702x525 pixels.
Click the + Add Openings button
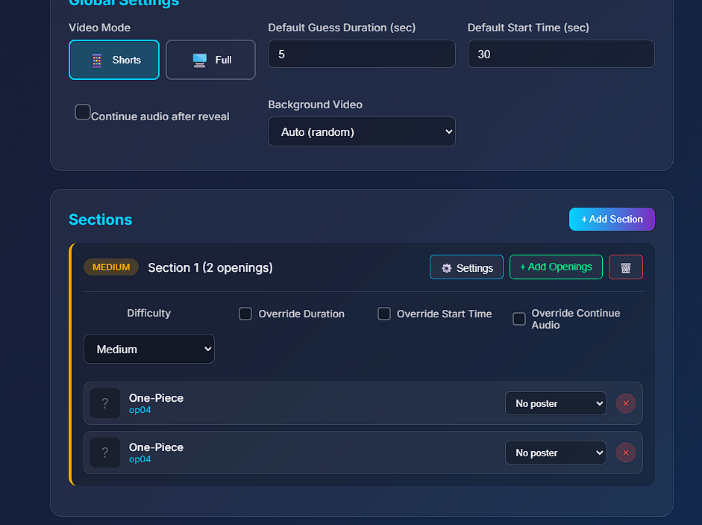tap(556, 267)
